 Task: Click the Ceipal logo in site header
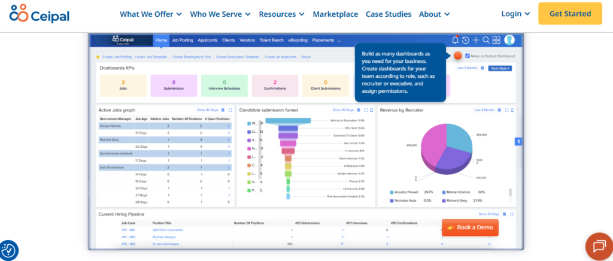click(40, 14)
